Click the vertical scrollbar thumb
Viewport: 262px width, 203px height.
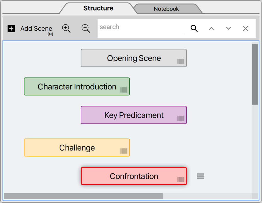point(255,74)
